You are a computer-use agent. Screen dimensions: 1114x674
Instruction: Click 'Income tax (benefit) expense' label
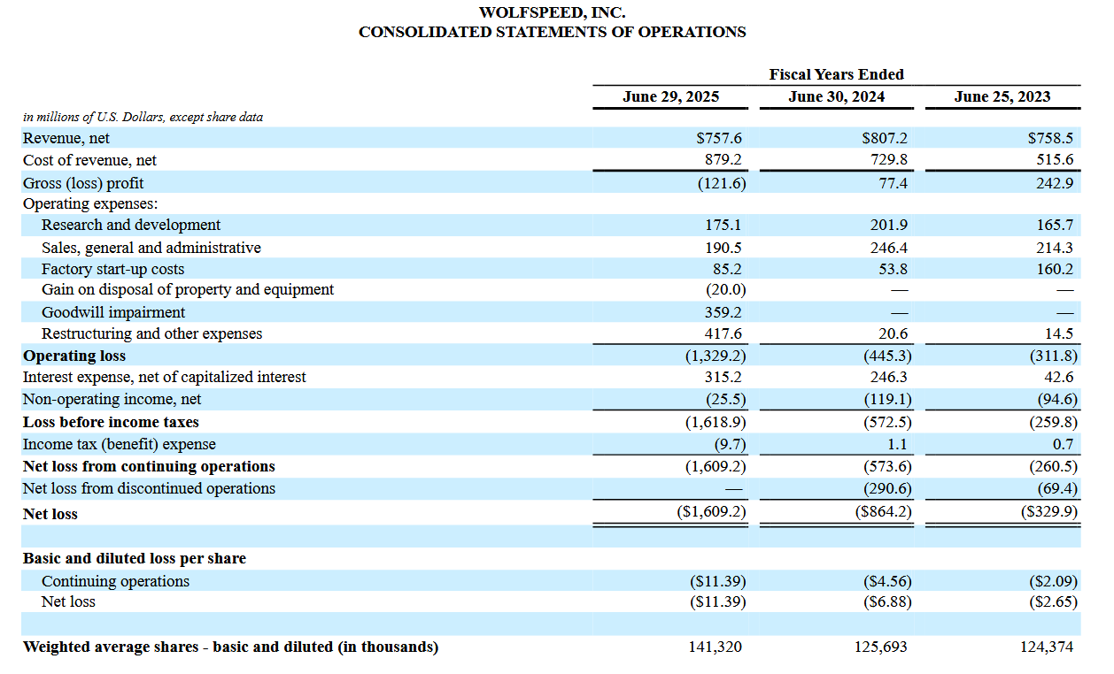120,444
